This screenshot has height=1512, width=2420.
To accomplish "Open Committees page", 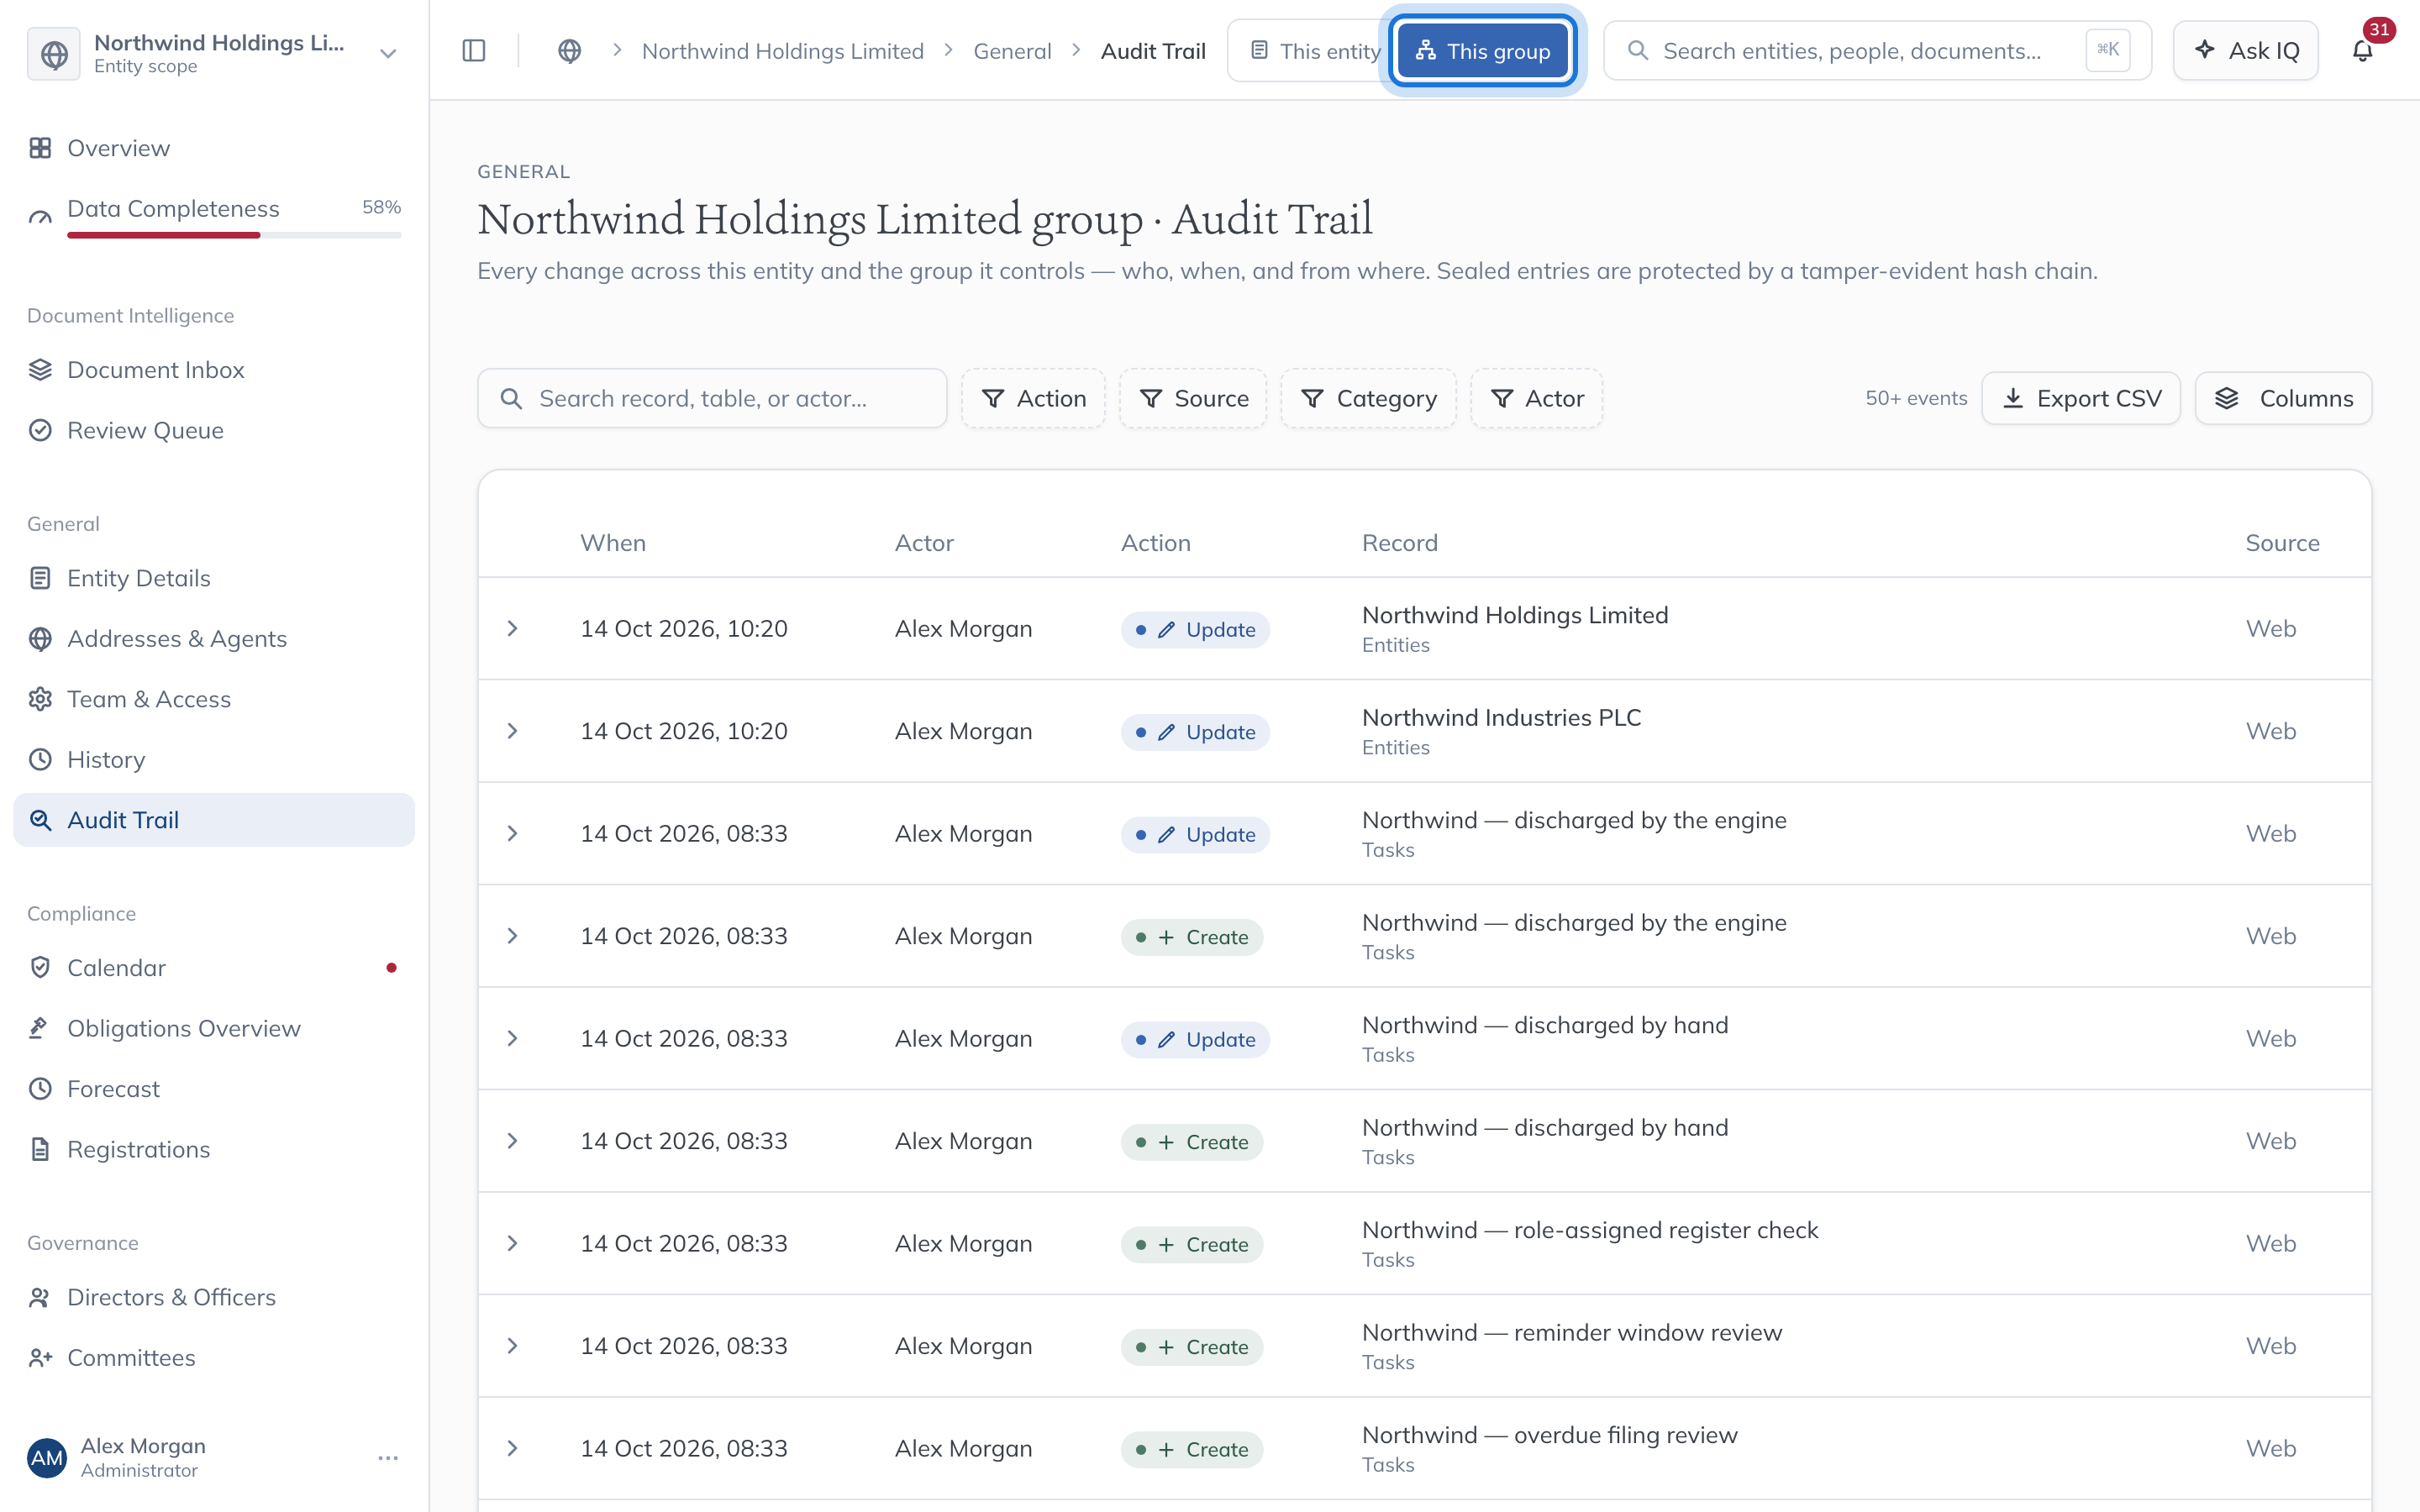I will coord(214,1358).
